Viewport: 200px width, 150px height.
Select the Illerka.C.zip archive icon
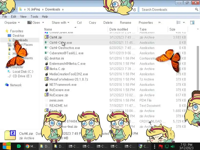(x=46, y=68)
